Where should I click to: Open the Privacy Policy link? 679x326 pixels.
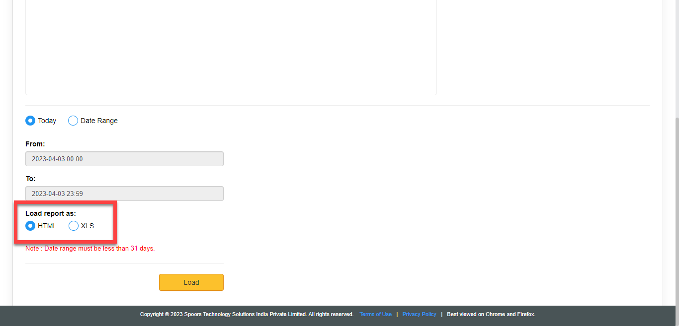coord(419,314)
